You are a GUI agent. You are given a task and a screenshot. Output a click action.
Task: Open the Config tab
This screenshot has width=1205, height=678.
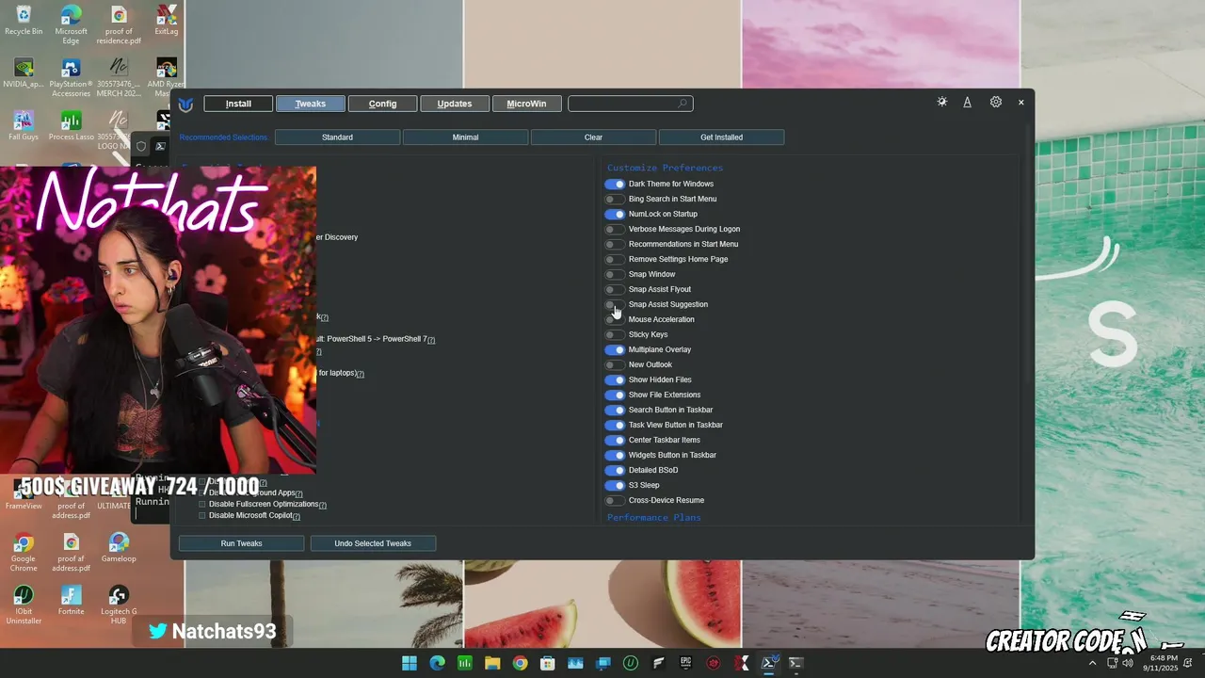tap(382, 104)
